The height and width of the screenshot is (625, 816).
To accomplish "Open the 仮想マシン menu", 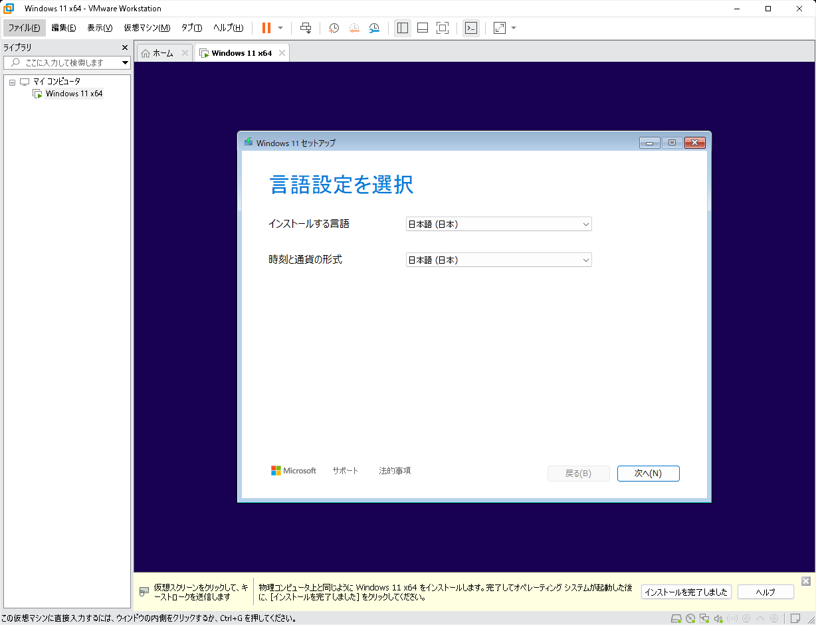I will (x=146, y=28).
